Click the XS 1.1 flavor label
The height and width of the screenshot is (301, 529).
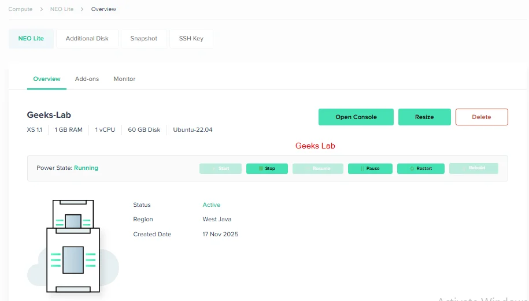[35, 130]
